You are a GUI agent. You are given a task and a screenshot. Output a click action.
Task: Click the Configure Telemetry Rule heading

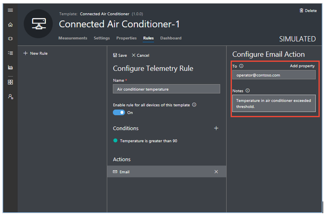pyautogui.click(x=153, y=69)
